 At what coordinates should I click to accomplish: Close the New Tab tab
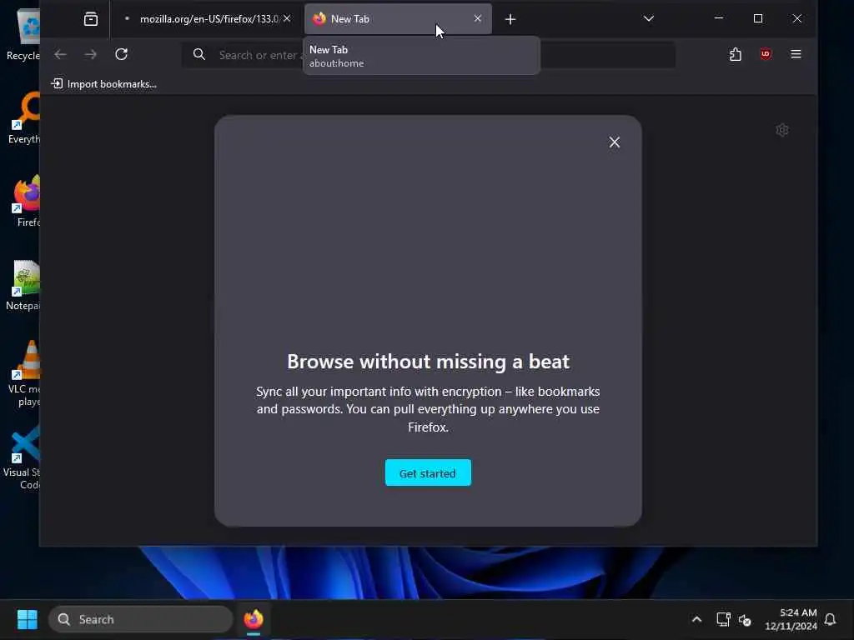[478, 18]
